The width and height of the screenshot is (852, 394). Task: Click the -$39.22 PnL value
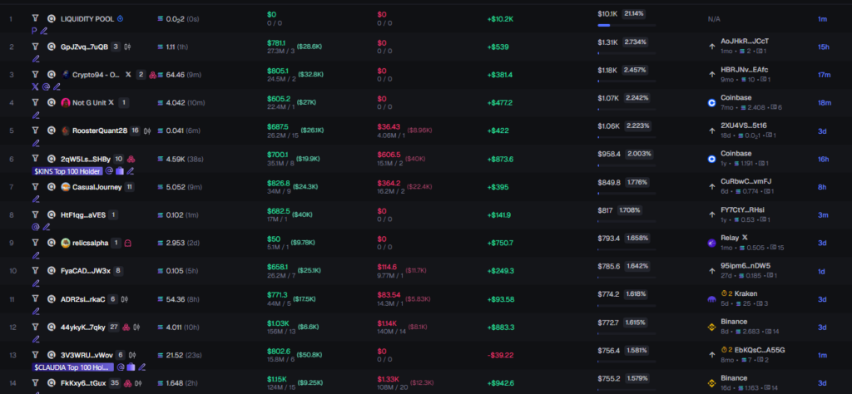pos(500,355)
